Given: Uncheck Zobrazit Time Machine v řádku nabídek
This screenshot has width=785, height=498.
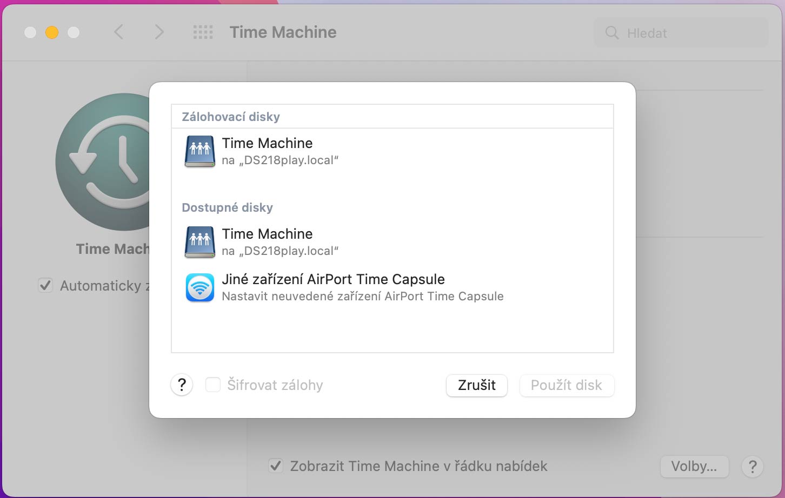Looking at the screenshot, I should 276,466.
